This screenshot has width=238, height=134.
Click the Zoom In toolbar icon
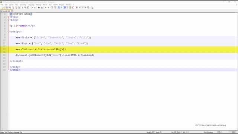coord(45,7)
